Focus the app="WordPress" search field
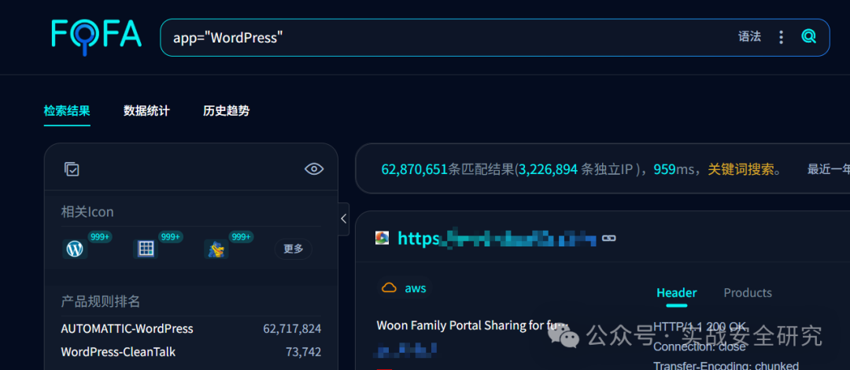 (494, 38)
